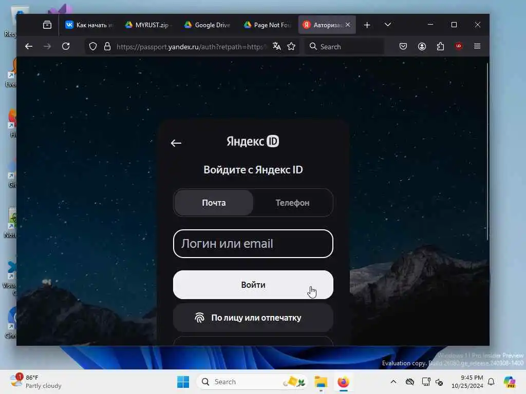
Task: Click the back arrow in Yandex ID form
Action: pos(176,143)
